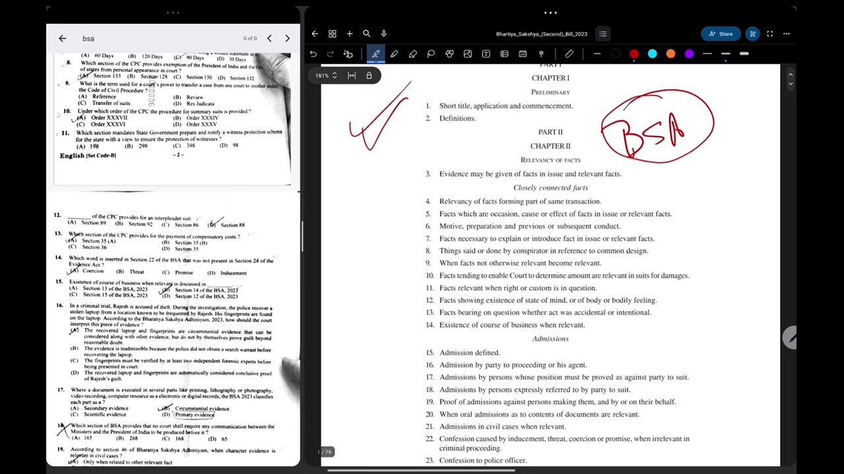Select 'Admissions in civil cases when relevant.'
Screen dimensions: 844x474
coord(503,427)
